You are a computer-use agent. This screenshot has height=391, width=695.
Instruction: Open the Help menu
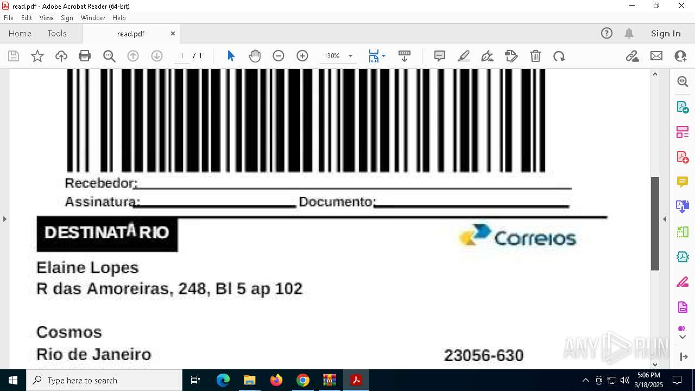click(119, 17)
